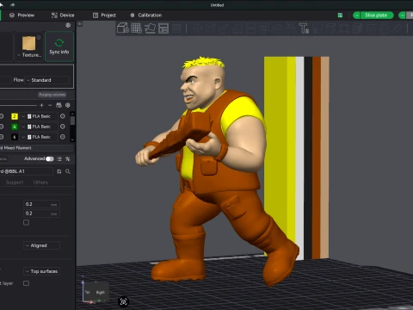Click the Mixed Filament button
This screenshot has width=413, height=310.
[x=36, y=148]
